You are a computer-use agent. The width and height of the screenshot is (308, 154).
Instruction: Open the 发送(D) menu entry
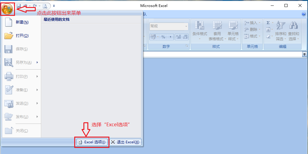coord(21,103)
